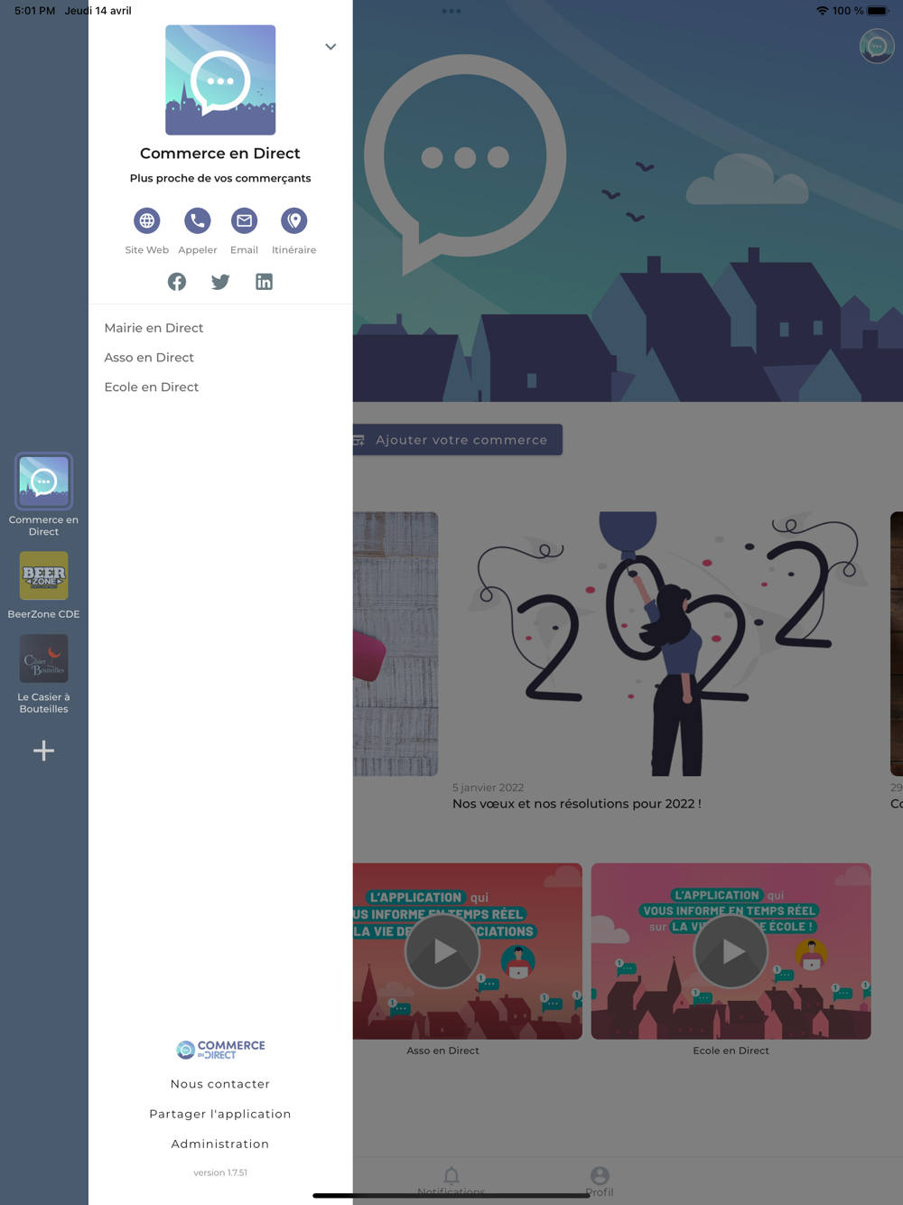Tap the three-dot multitasking indicator at top
This screenshot has width=903, height=1205.
click(x=451, y=11)
